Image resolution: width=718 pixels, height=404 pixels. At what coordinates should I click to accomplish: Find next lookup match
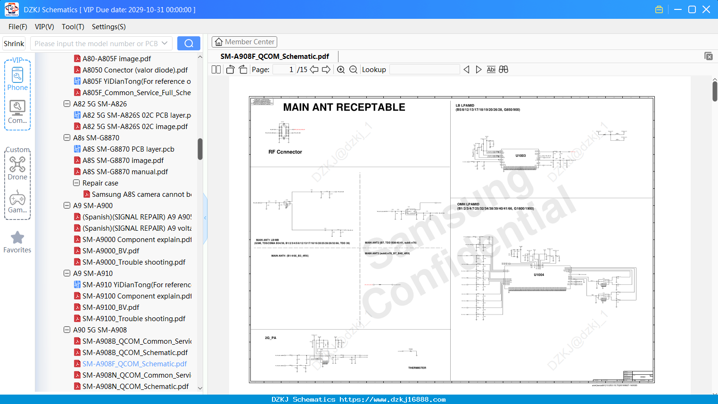(479, 70)
